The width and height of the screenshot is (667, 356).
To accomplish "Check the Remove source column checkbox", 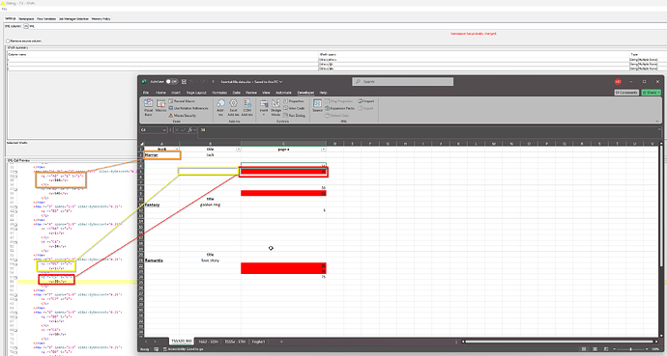I will [8, 41].
